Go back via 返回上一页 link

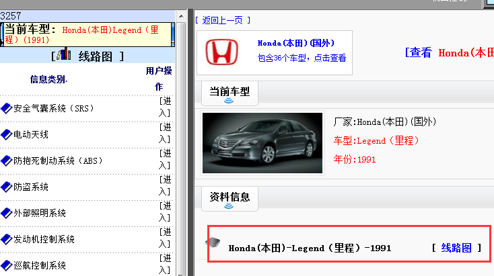point(223,20)
